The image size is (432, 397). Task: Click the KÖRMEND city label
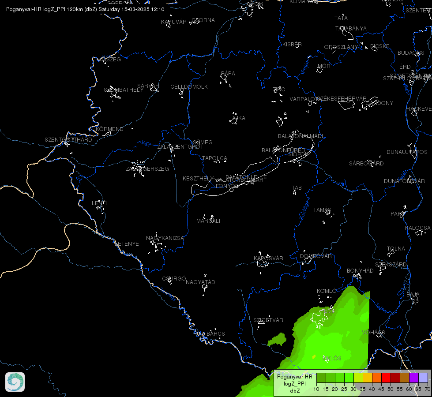(x=109, y=129)
